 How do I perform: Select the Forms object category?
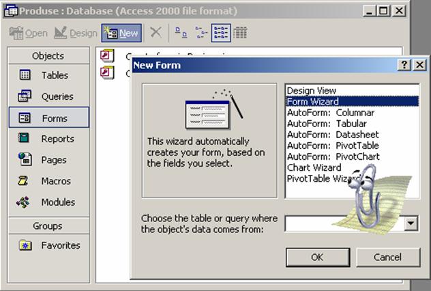(x=49, y=117)
